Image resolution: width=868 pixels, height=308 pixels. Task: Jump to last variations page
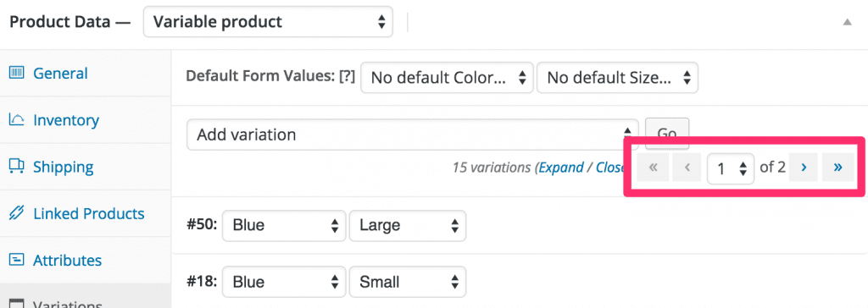(x=837, y=167)
